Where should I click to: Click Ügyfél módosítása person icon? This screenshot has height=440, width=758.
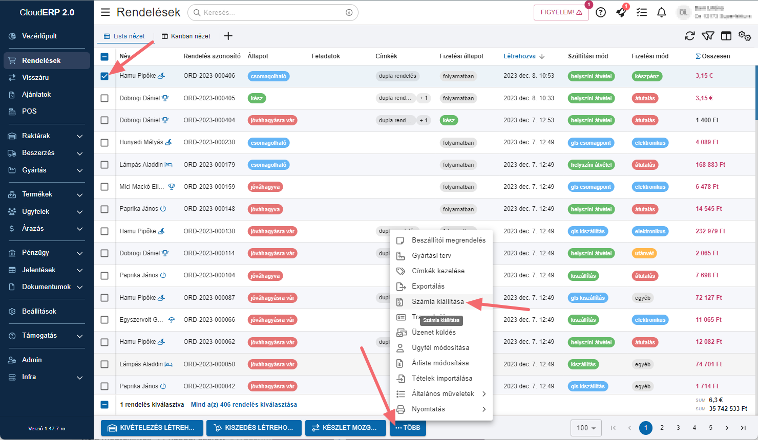tap(401, 347)
